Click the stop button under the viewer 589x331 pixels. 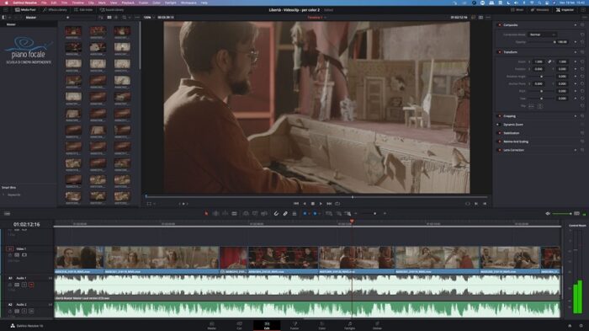coord(312,204)
